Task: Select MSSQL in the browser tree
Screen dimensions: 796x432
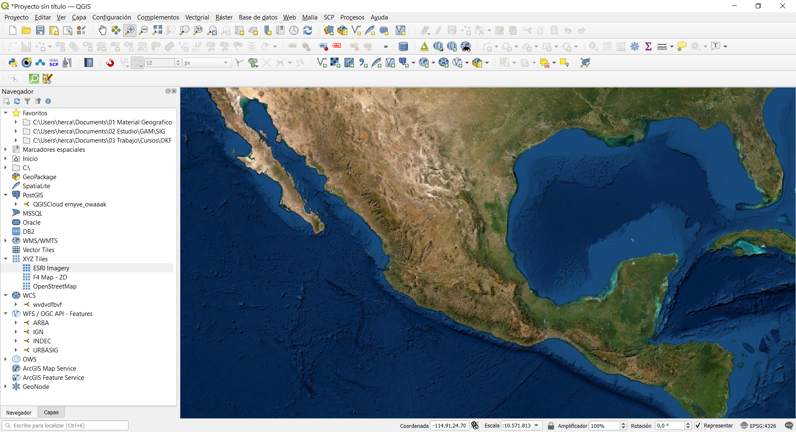Action: click(32, 213)
